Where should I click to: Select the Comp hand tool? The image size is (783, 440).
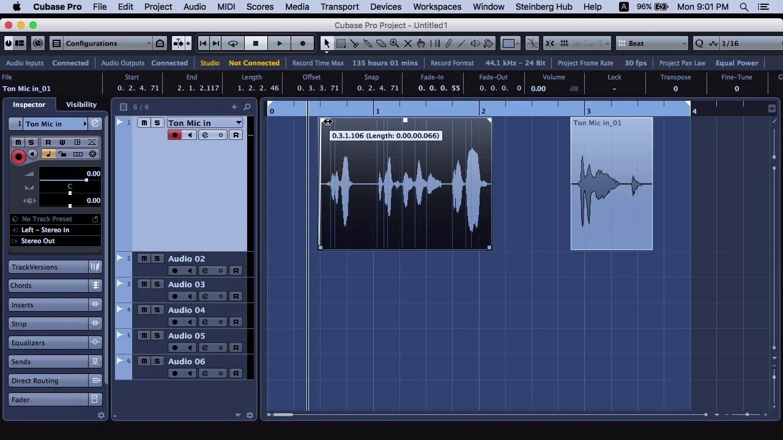[x=421, y=43]
